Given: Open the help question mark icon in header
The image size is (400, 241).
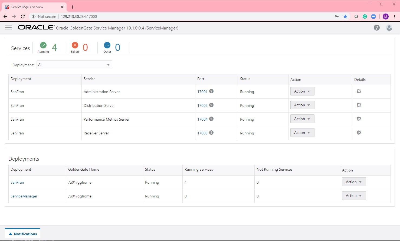Looking at the screenshot, I should click(x=377, y=28).
